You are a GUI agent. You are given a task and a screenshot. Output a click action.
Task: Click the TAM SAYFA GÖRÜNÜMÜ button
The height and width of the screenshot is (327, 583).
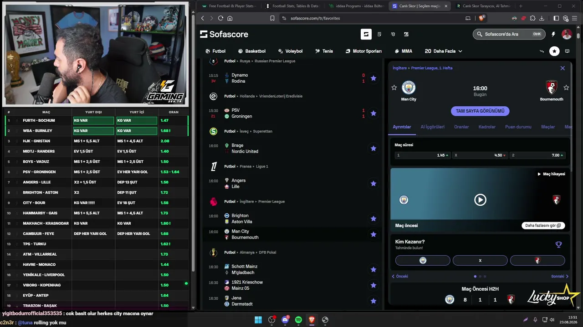click(x=480, y=111)
